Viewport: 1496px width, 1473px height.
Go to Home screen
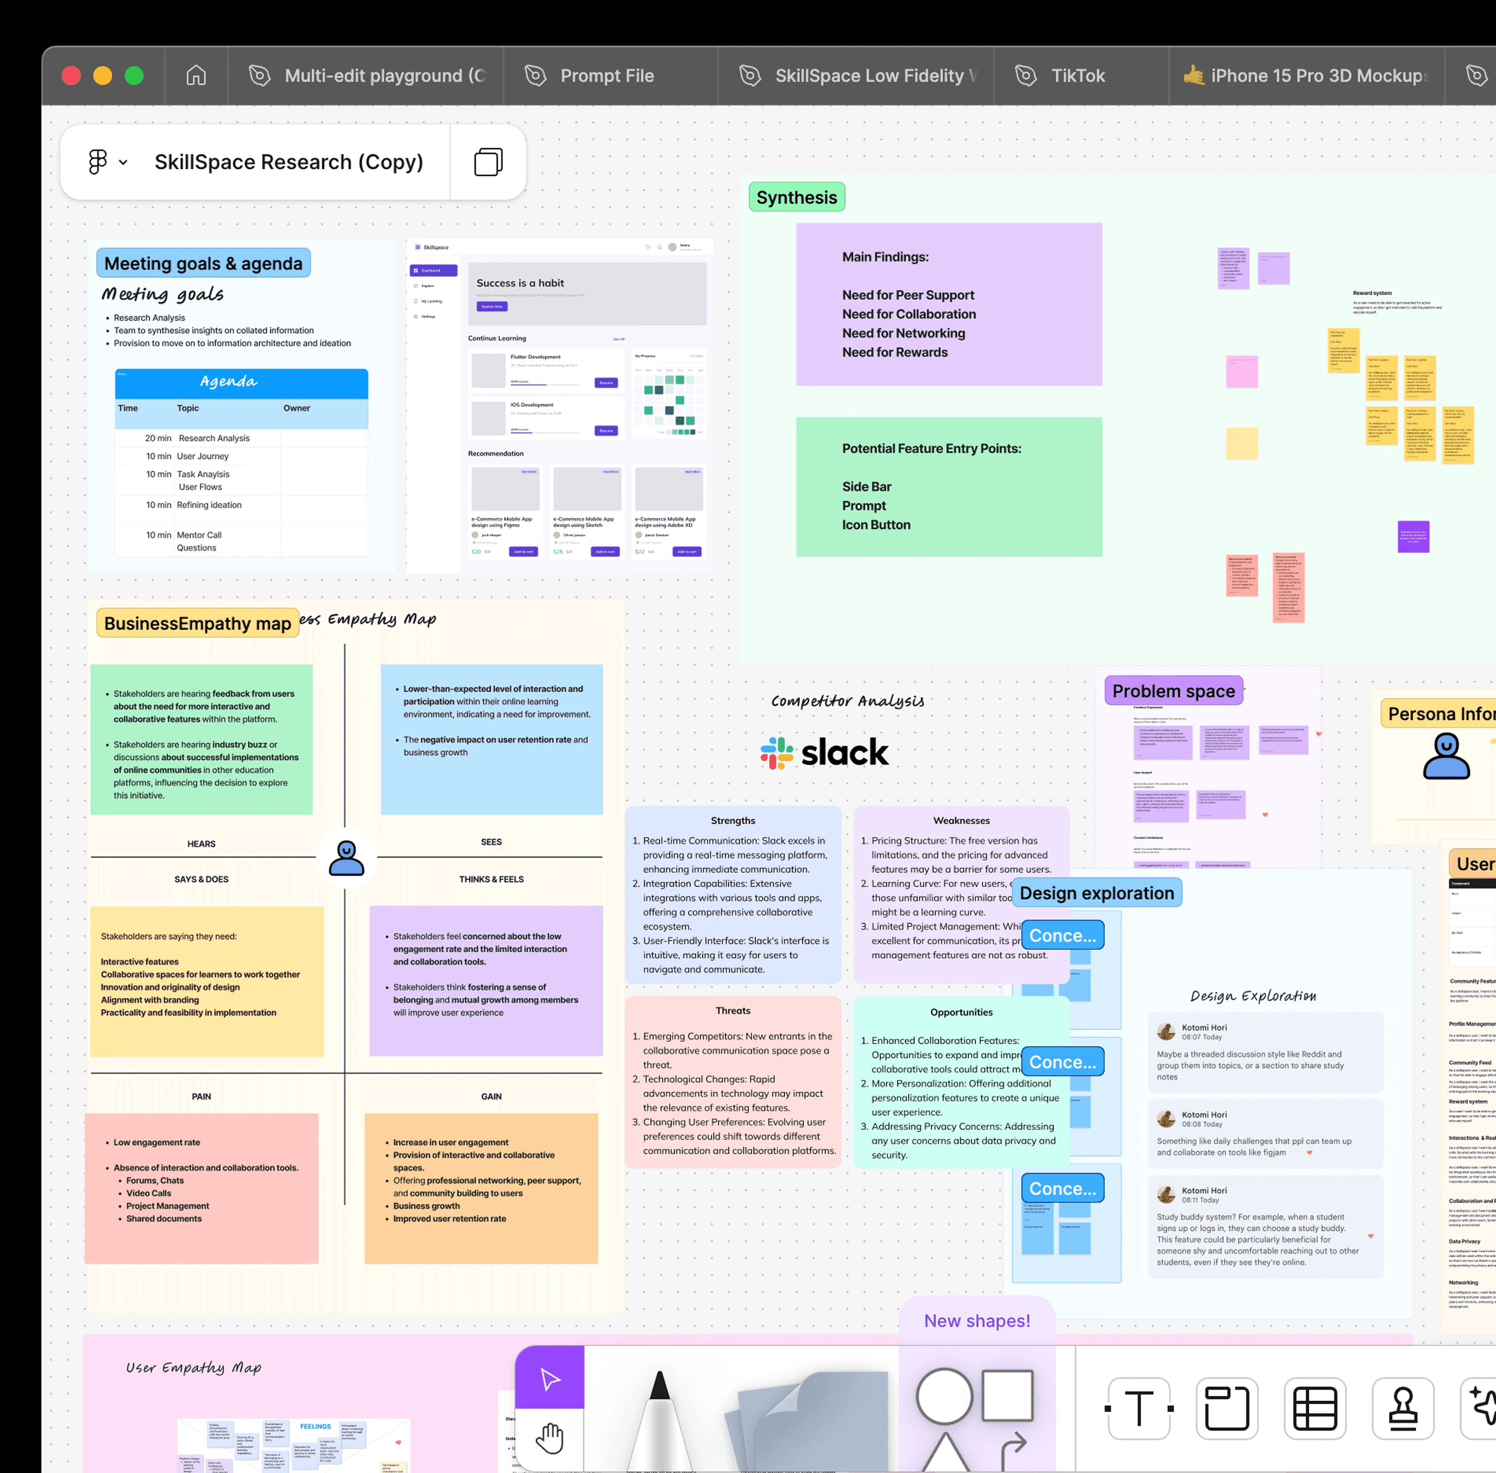coord(196,75)
